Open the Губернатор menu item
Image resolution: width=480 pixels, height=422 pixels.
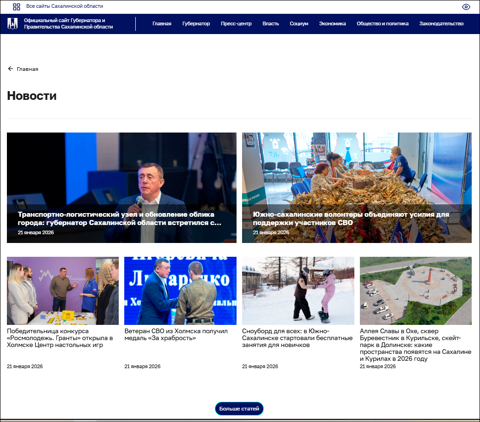pos(196,24)
